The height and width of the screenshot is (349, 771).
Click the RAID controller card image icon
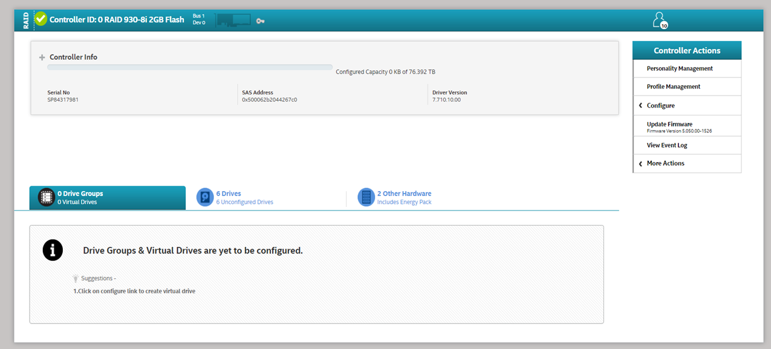tap(233, 20)
